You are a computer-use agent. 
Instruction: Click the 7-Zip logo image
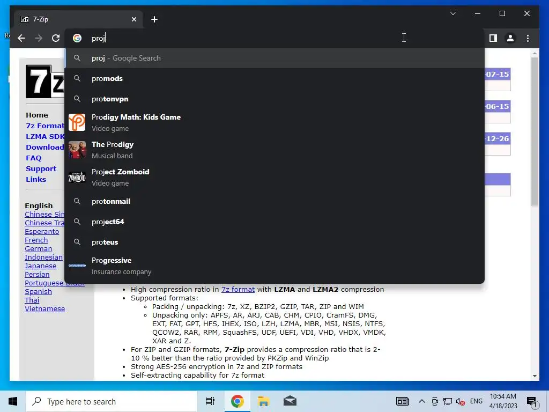coord(45,82)
